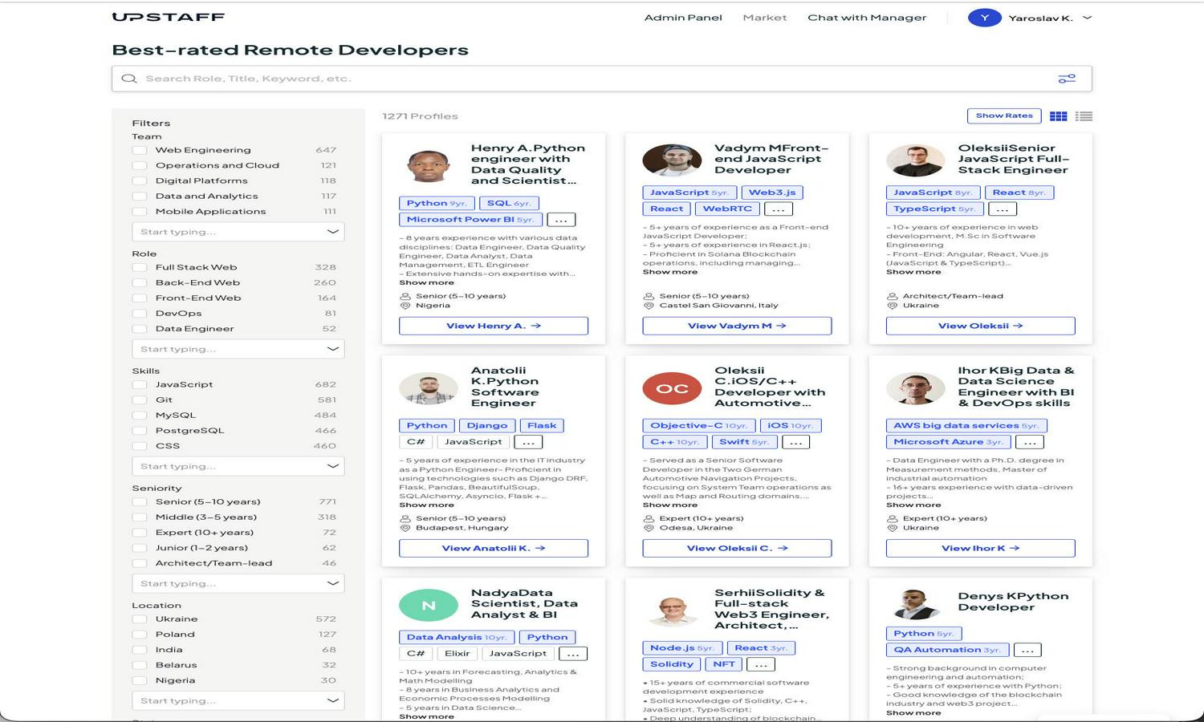Open Vadym M profile photo
Image resolution: width=1204 pixels, height=722 pixels.
coord(672,160)
